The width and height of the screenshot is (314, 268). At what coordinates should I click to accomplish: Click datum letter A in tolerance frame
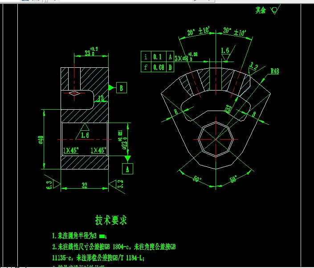(x=170, y=57)
